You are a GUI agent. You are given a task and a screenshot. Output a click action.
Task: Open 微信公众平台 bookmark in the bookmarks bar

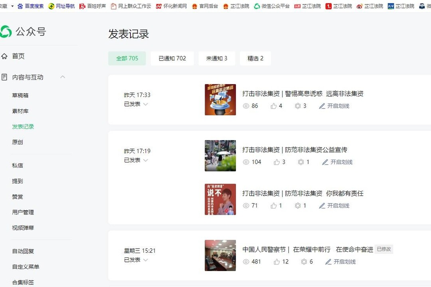272,6
